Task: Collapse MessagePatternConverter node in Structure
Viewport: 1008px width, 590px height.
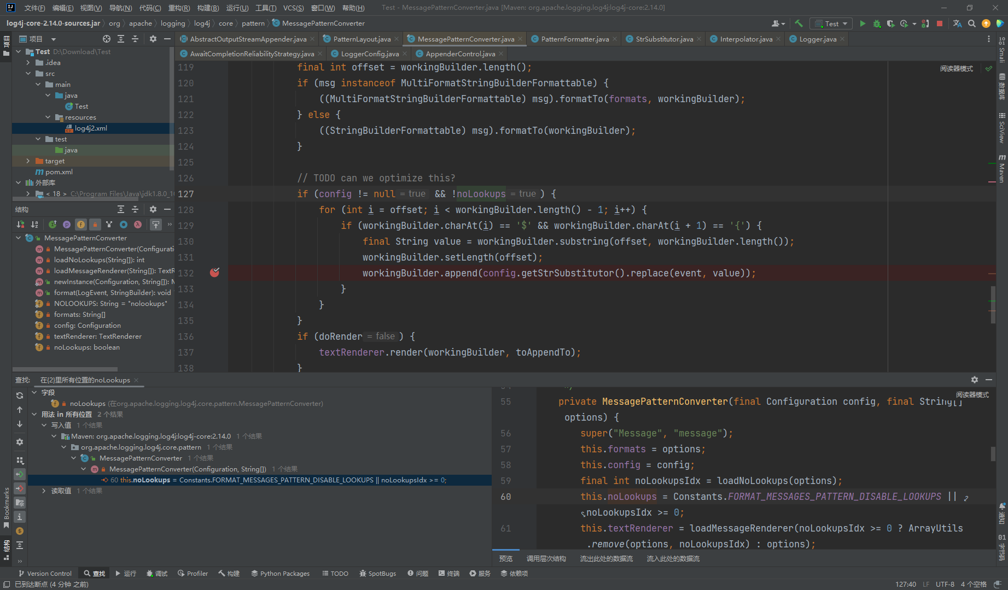Action: click(19, 238)
